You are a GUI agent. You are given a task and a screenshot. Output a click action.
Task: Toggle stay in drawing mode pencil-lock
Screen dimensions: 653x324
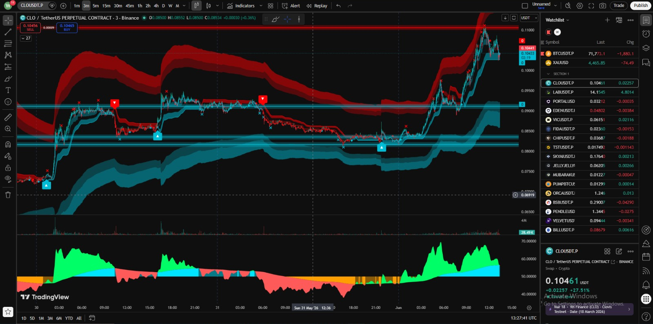point(8,156)
